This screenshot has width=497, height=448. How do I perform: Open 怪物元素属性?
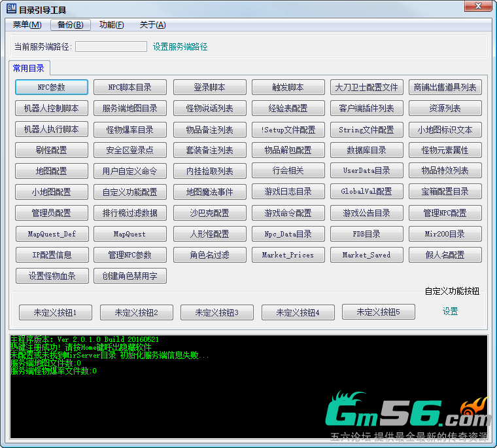[445, 150]
